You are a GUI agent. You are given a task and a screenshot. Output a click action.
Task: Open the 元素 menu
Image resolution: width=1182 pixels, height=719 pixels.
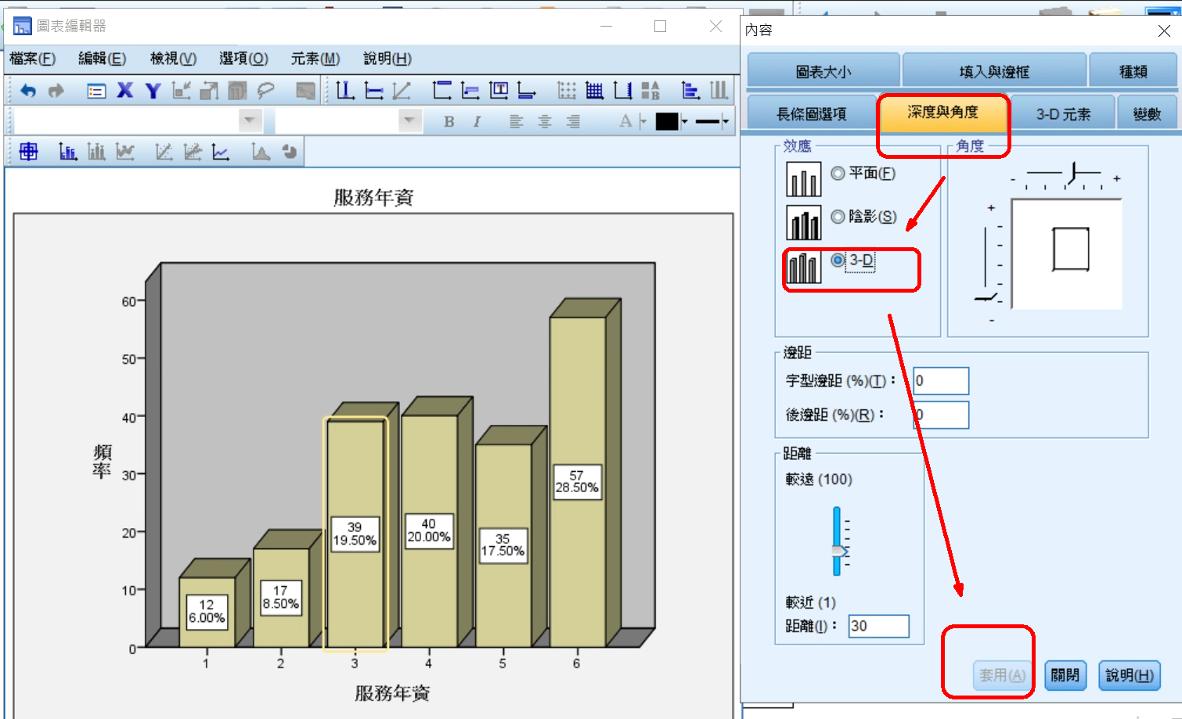pyautogui.click(x=315, y=59)
